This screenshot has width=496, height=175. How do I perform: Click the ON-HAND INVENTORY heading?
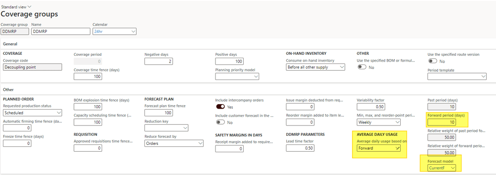(x=306, y=53)
